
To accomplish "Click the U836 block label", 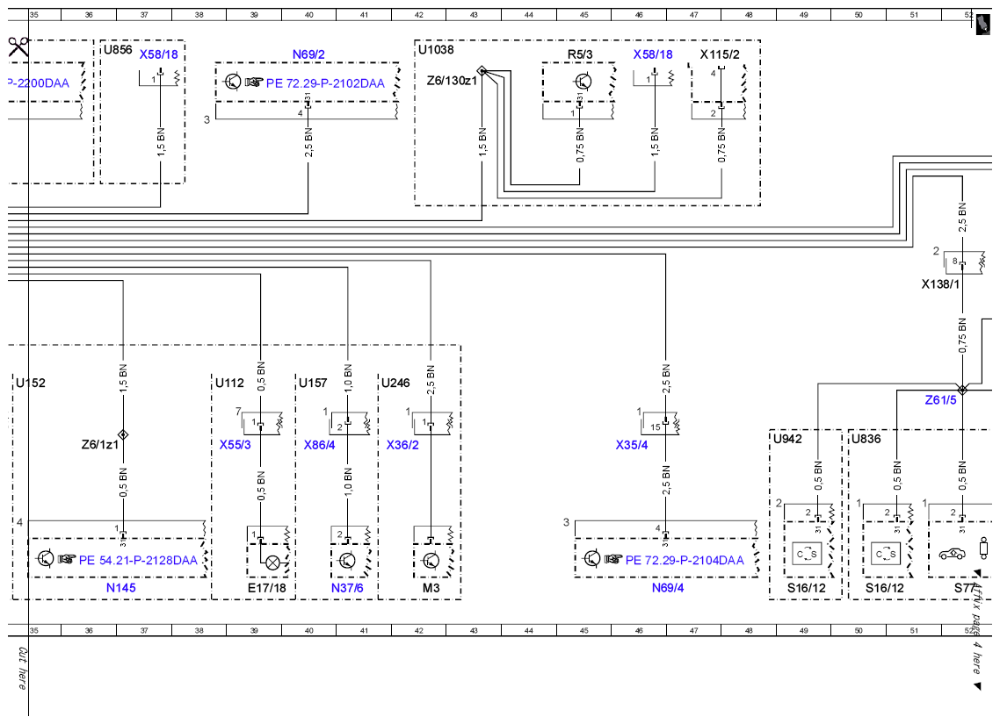I will 866,439.
